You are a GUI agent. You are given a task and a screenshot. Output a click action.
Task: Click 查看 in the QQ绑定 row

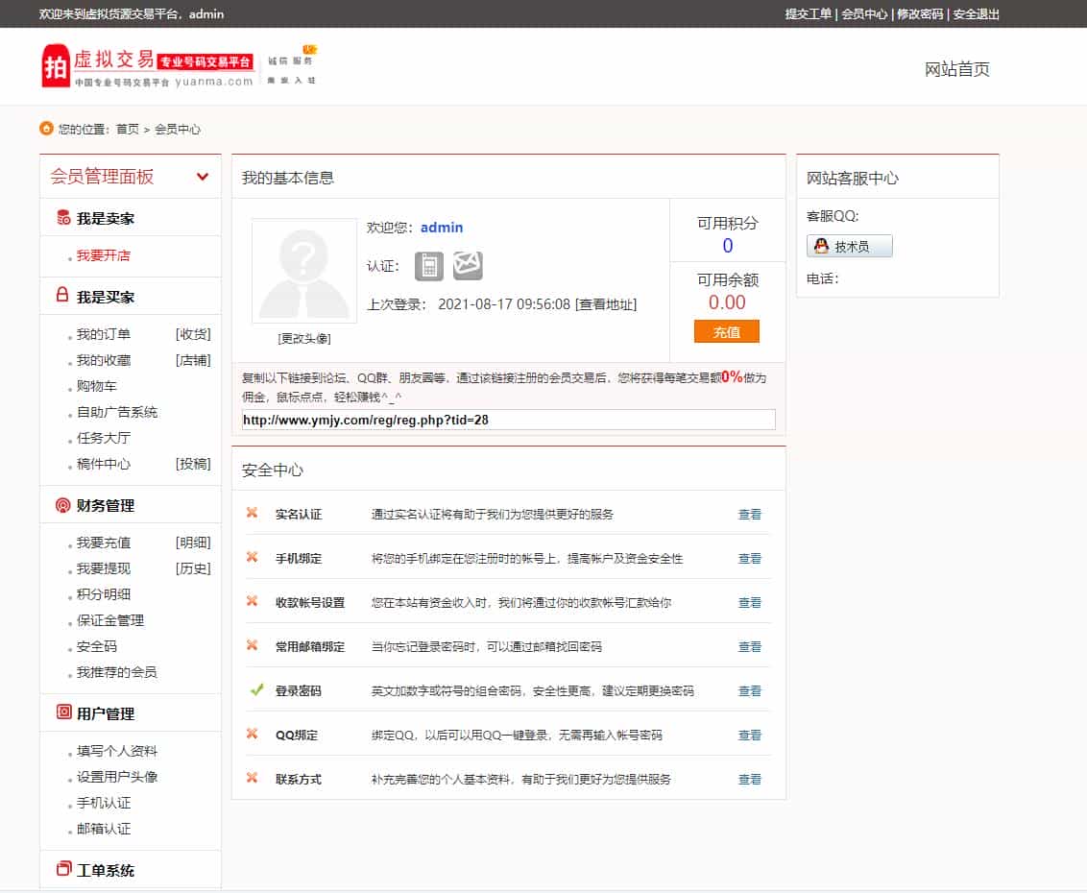pyautogui.click(x=749, y=735)
